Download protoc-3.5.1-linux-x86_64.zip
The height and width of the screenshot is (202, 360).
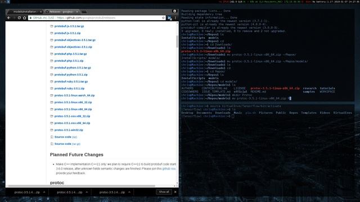click(x=73, y=109)
